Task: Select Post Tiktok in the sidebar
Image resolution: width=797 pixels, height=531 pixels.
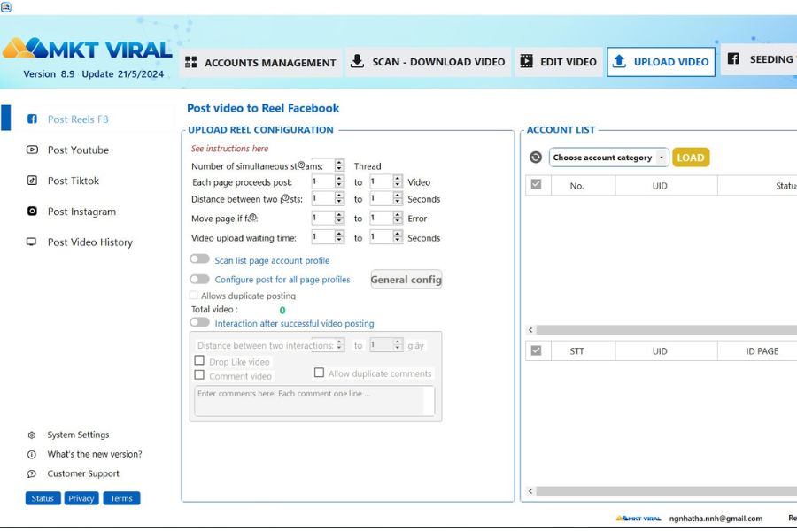Action: click(74, 181)
